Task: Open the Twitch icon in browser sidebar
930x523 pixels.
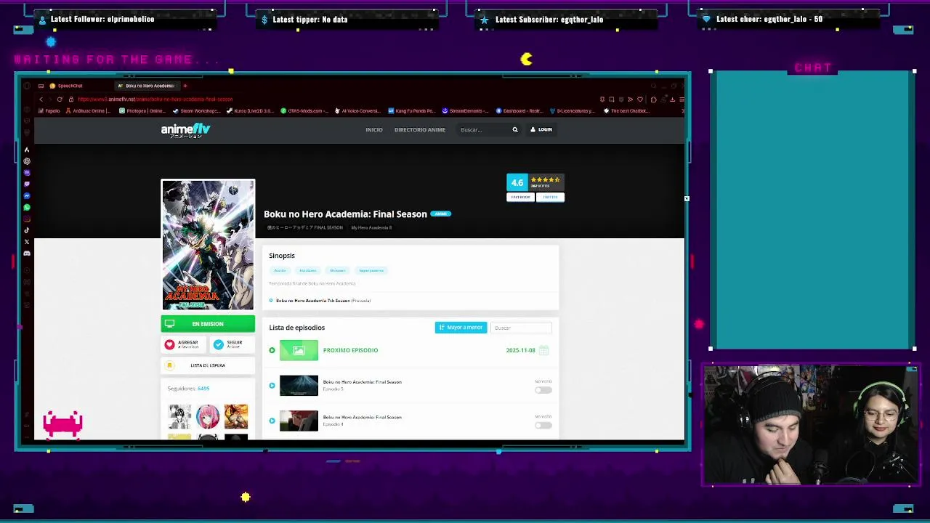Action: pyautogui.click(x=27, y=184)
